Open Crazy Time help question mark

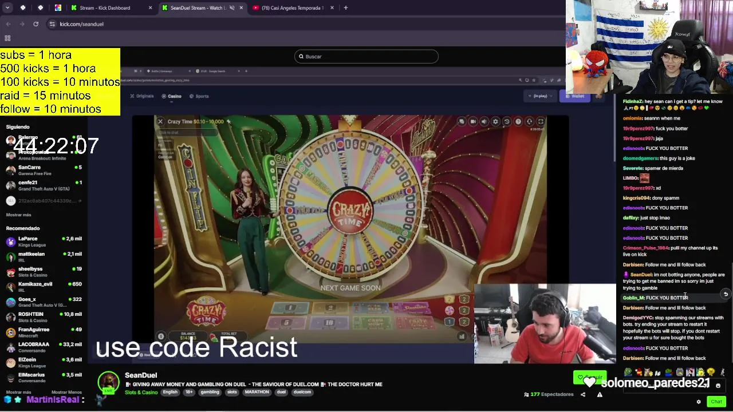click(518, 121)
